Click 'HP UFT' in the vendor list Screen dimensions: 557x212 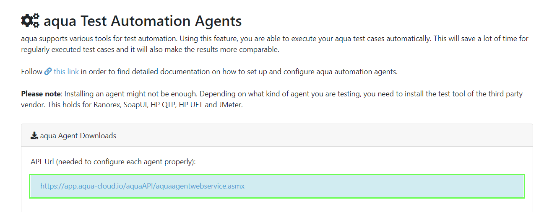[x=191, y=105]
